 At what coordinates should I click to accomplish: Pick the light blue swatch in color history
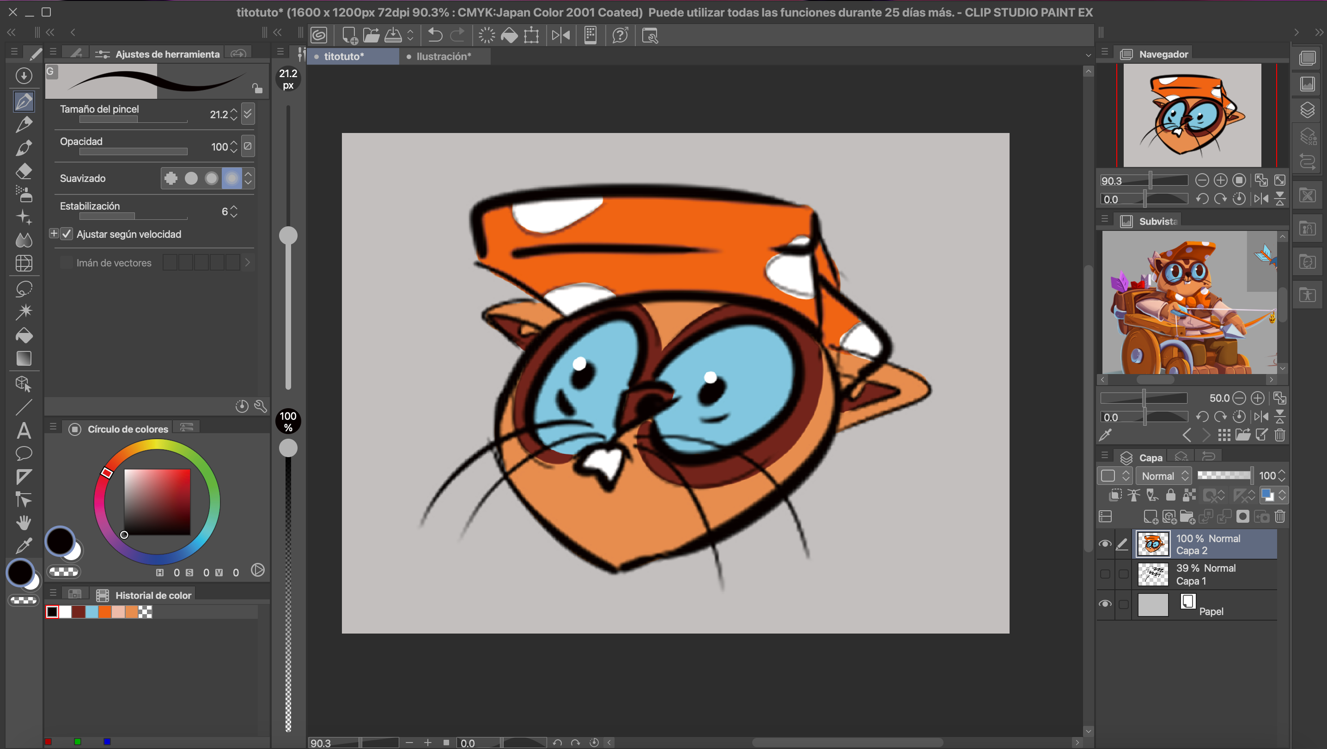91,611
